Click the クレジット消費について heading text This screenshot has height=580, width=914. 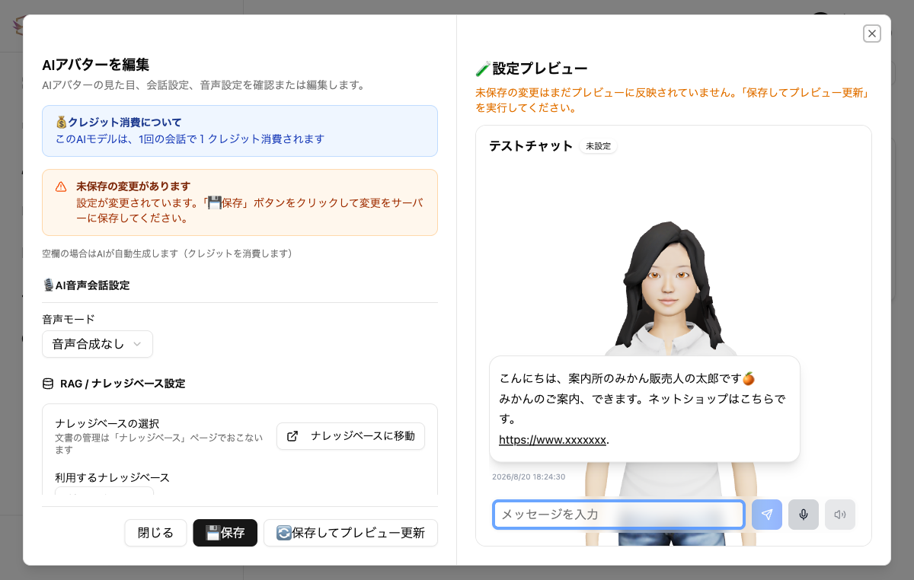tap(125, 122)
